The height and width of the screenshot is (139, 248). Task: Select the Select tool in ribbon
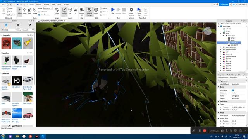20,11
